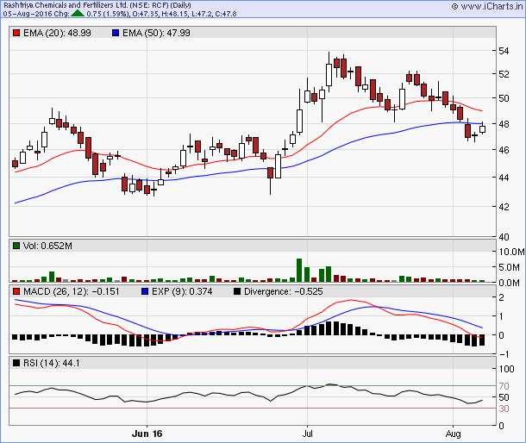526x443 pixels.
Task: Click the Jul date axis label
Action: (x=307, y=434)
